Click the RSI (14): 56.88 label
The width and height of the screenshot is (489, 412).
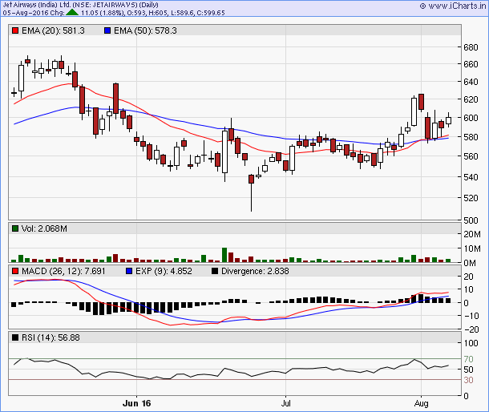51,337
